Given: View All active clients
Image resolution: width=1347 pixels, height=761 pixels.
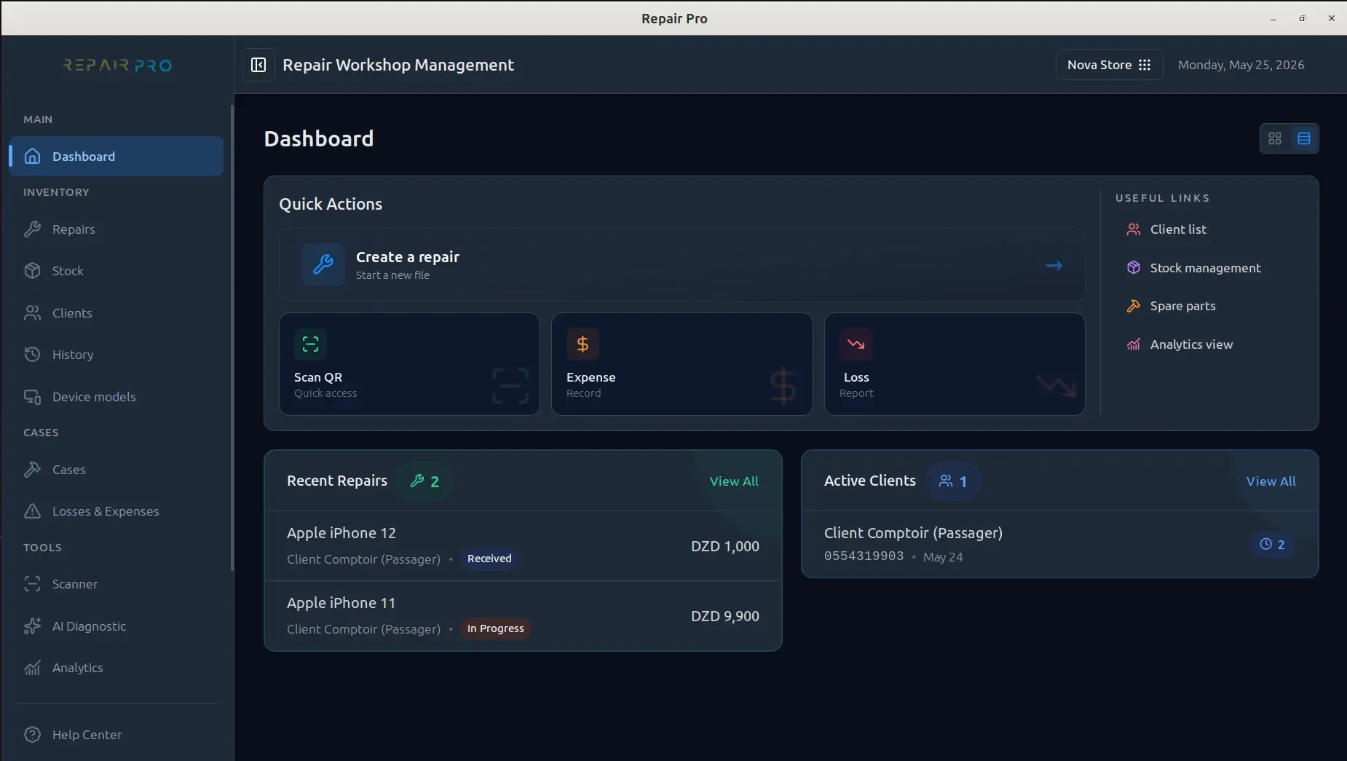Looking at the screenshot, I should (1271, 481).
